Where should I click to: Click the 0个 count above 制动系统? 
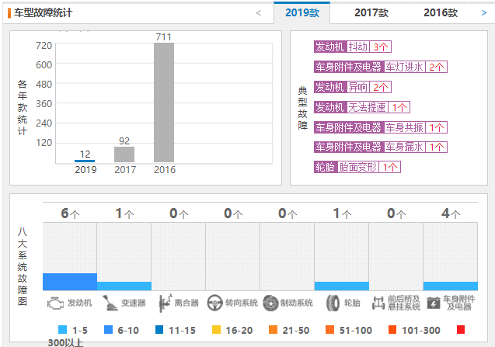(288, 213)
